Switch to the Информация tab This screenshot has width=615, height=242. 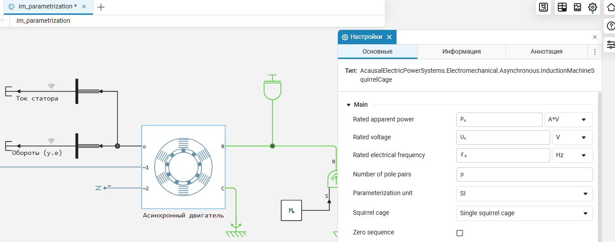click(x=461, y=51)
